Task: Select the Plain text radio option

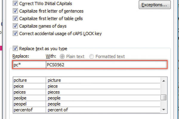Action: [62, 56]
